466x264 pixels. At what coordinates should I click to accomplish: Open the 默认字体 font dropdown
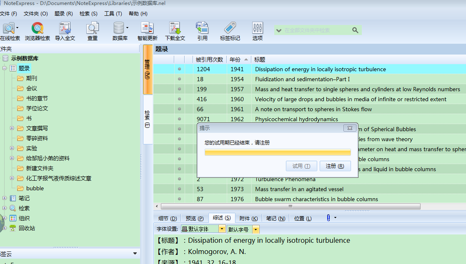222,229
